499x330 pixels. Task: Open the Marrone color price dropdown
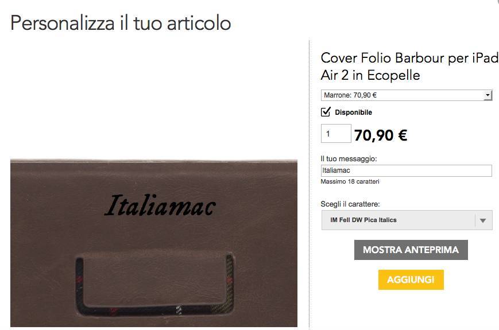pos(407,95)
